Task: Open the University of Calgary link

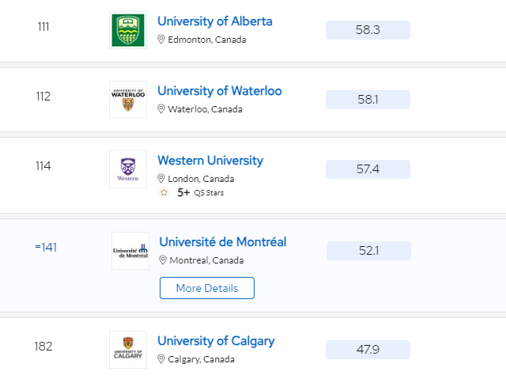Action: [x=216, y=341]
